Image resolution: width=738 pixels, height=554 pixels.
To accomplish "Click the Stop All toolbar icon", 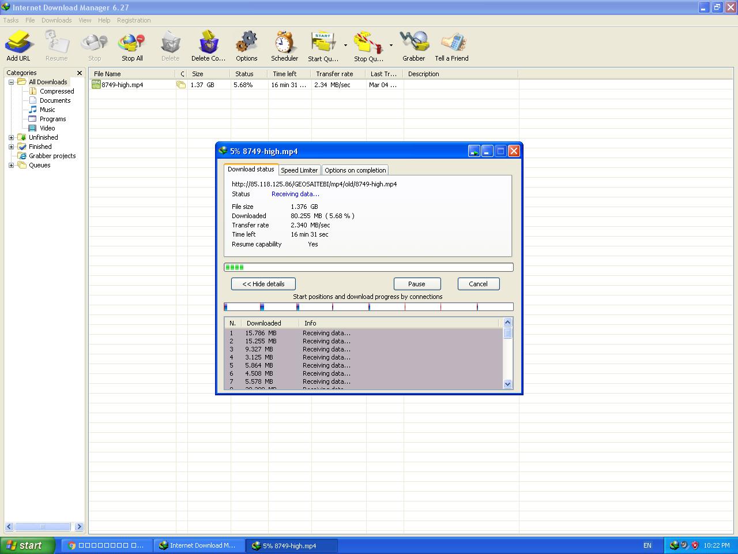I will click(x=131, y=46).
